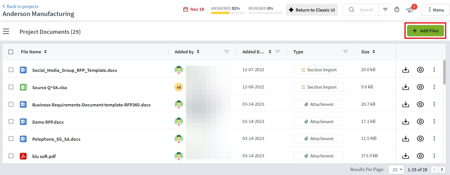Go to next results page

point(442,169)
